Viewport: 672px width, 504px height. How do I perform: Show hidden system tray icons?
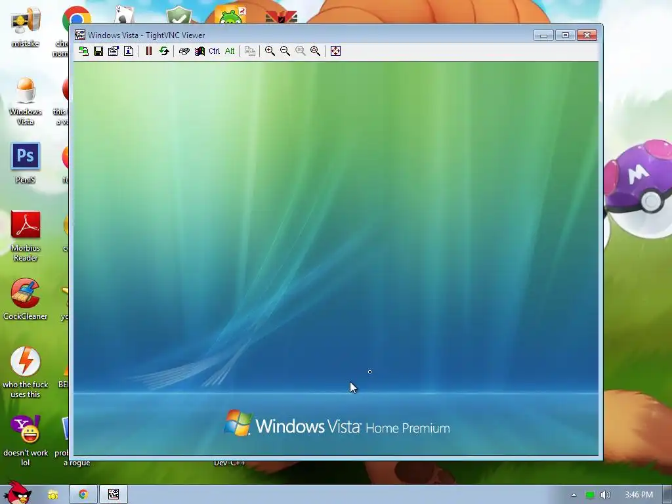[x=574, y=495]
